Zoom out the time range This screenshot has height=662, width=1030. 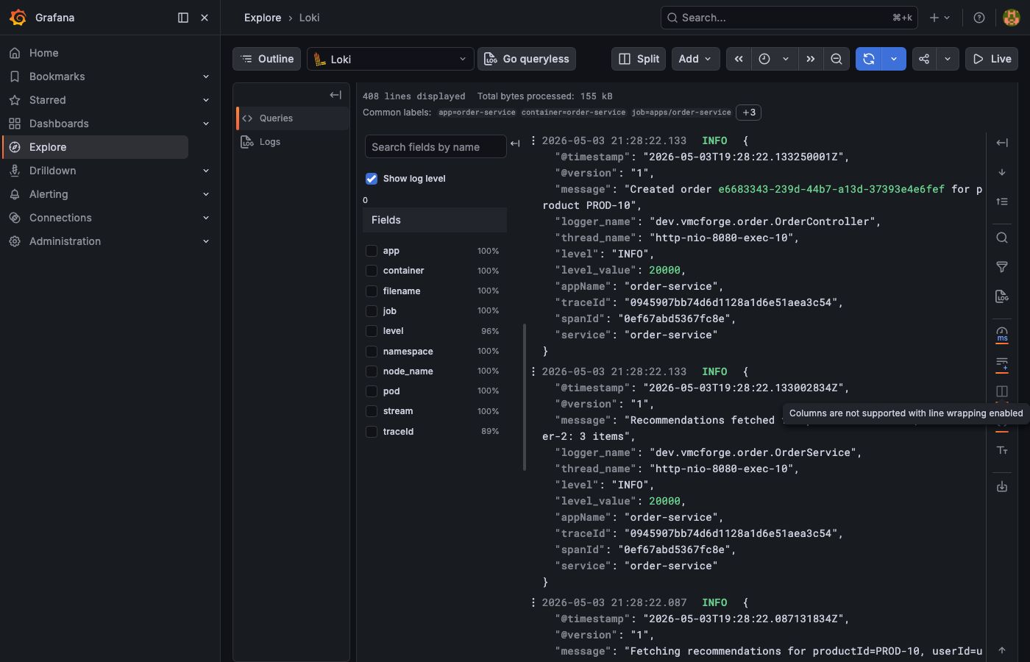click(x=837, y=59)
